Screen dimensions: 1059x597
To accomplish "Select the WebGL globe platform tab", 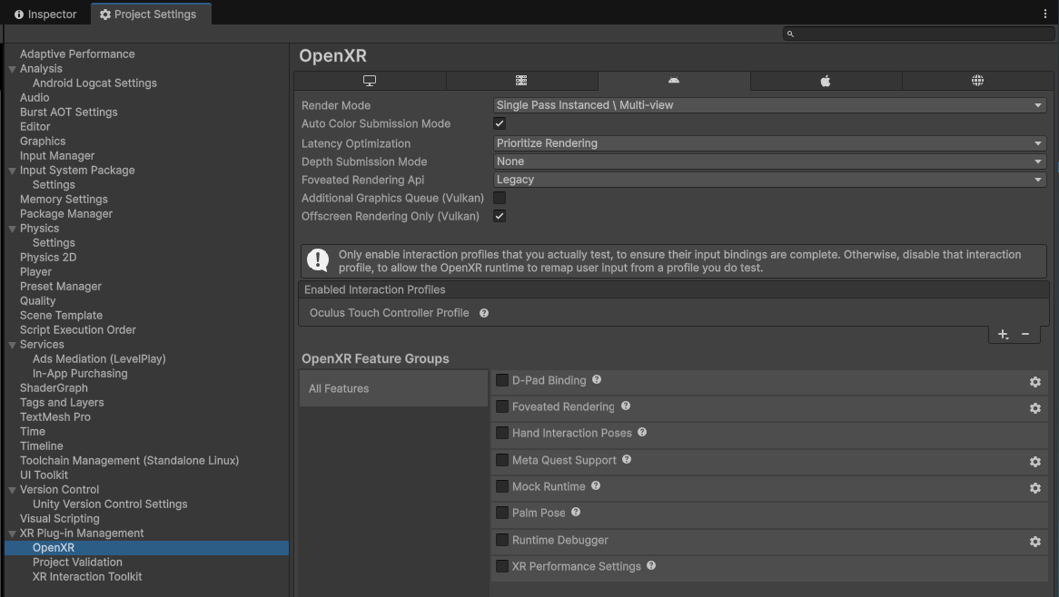I will pyautogui.click(x=977, y=81).
